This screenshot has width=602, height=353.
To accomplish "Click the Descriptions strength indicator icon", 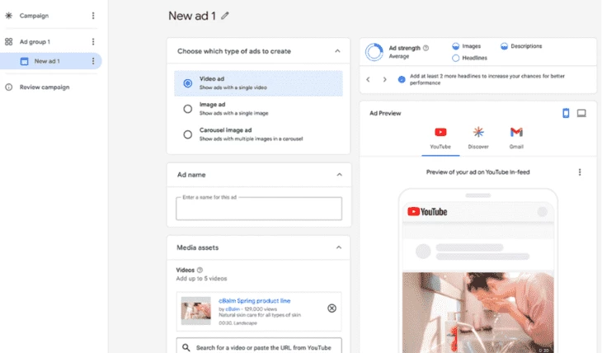I will tap(504, 46).
